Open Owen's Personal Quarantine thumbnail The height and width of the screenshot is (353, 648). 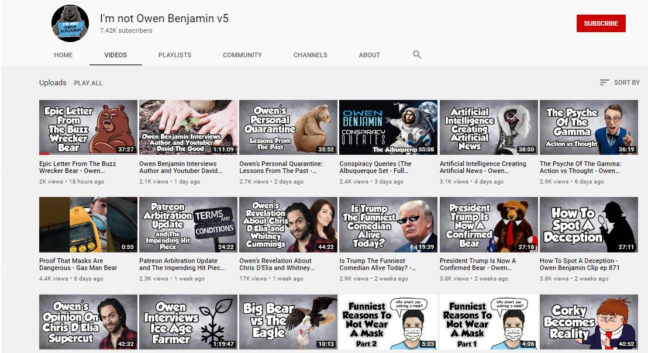coord(288,127)
